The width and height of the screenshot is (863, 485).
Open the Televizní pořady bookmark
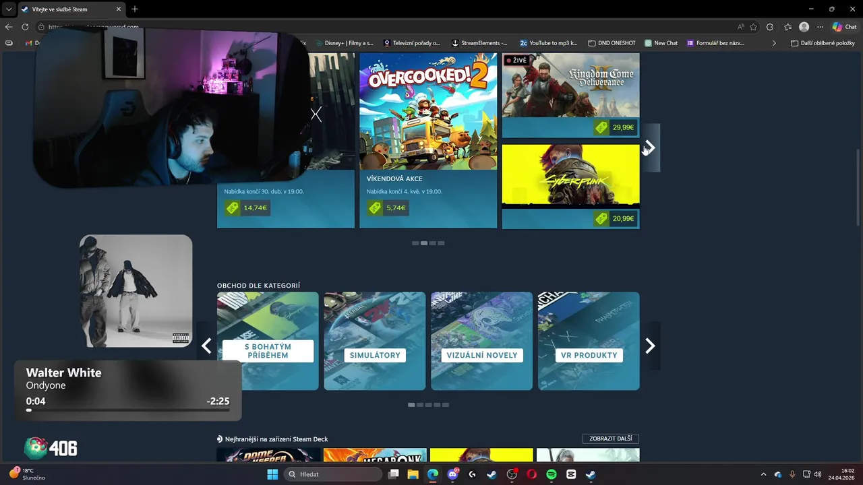tap(411, 43)
